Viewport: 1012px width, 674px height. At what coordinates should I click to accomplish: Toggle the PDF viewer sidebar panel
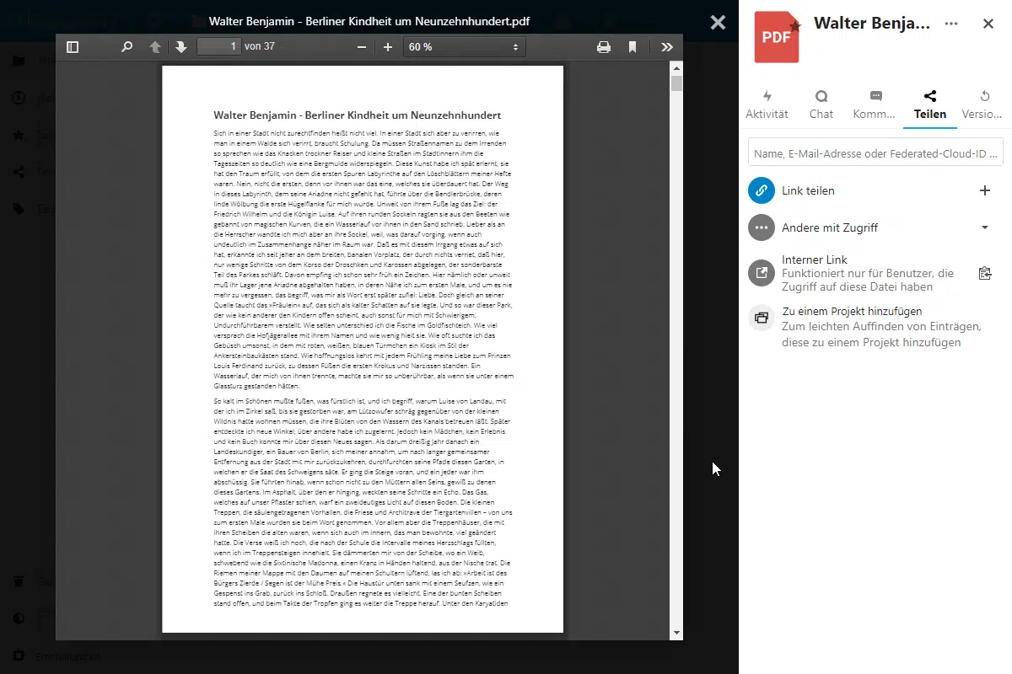click(x=73, y=47)
